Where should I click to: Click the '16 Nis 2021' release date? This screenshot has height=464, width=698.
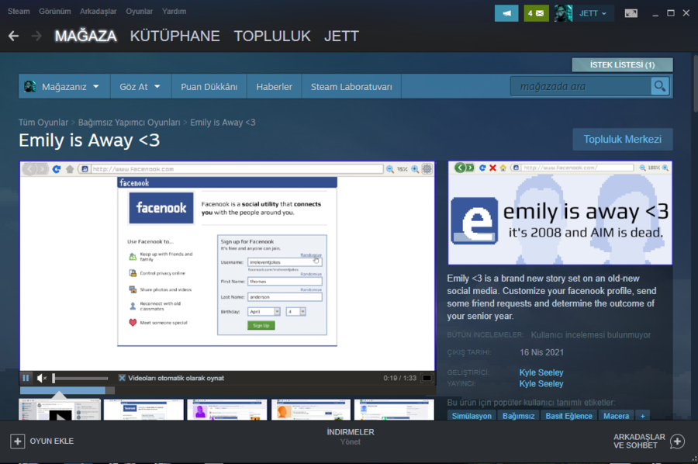click(541, 352)
